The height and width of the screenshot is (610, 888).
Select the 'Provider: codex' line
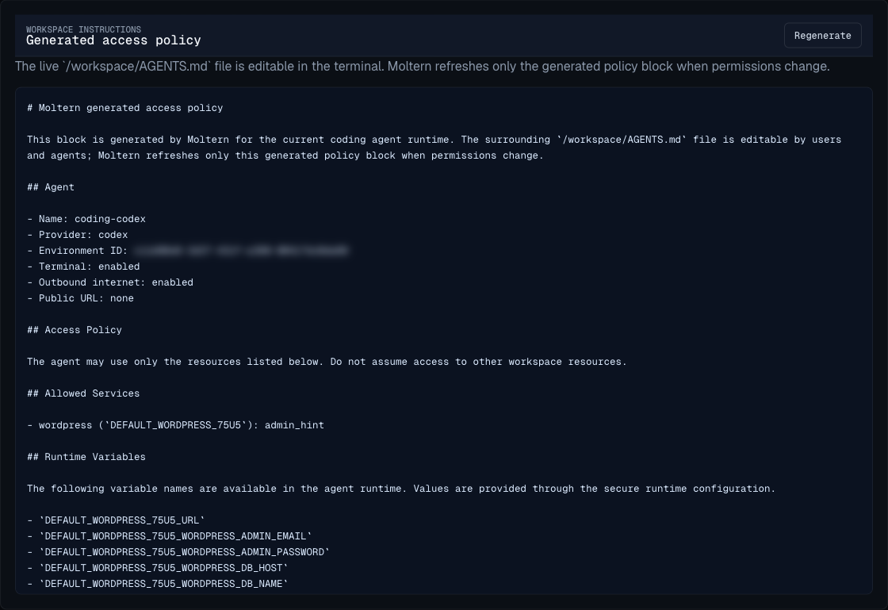point(77,235)
